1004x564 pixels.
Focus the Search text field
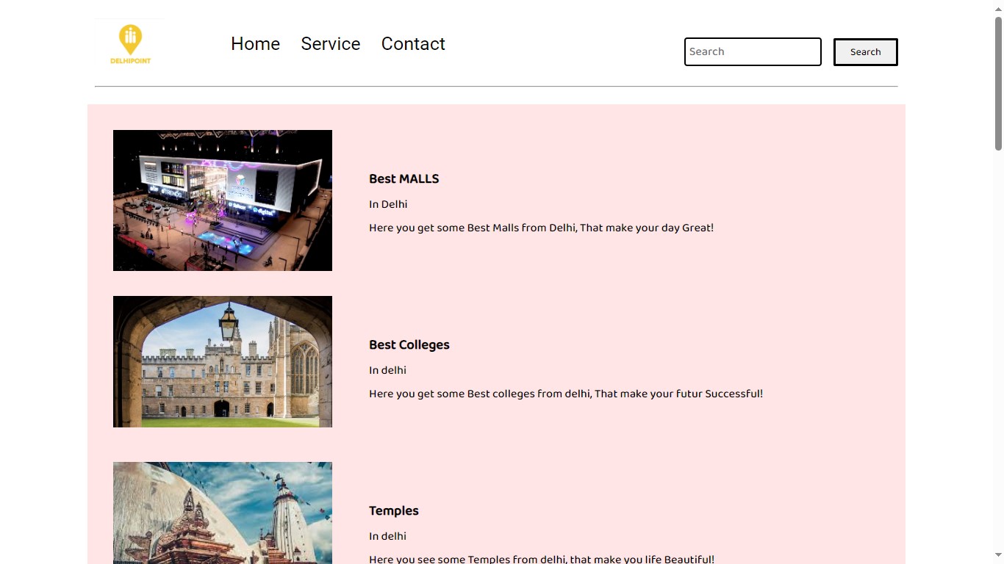[752, 52]
